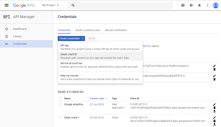The image size is (221, 127).
Task: Select Help me choose option
Action: pyautogui.click(x=100, y=78)
